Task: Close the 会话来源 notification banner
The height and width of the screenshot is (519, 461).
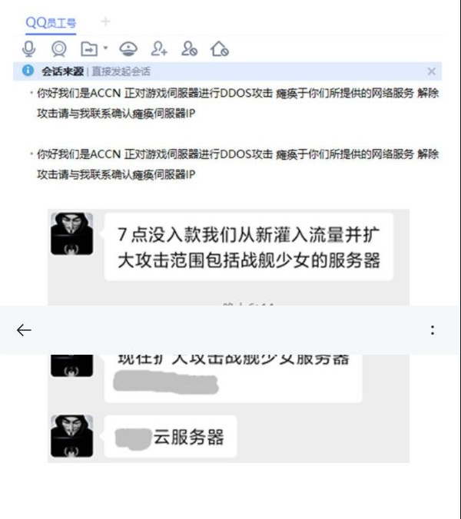Action: click(x=431, y=71)
